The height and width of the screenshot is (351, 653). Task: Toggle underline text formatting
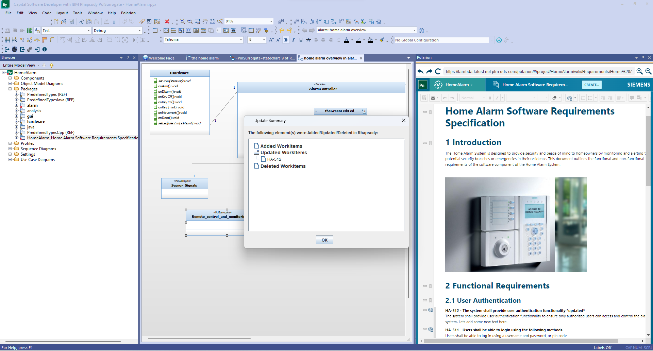click(x=301, y=40)
